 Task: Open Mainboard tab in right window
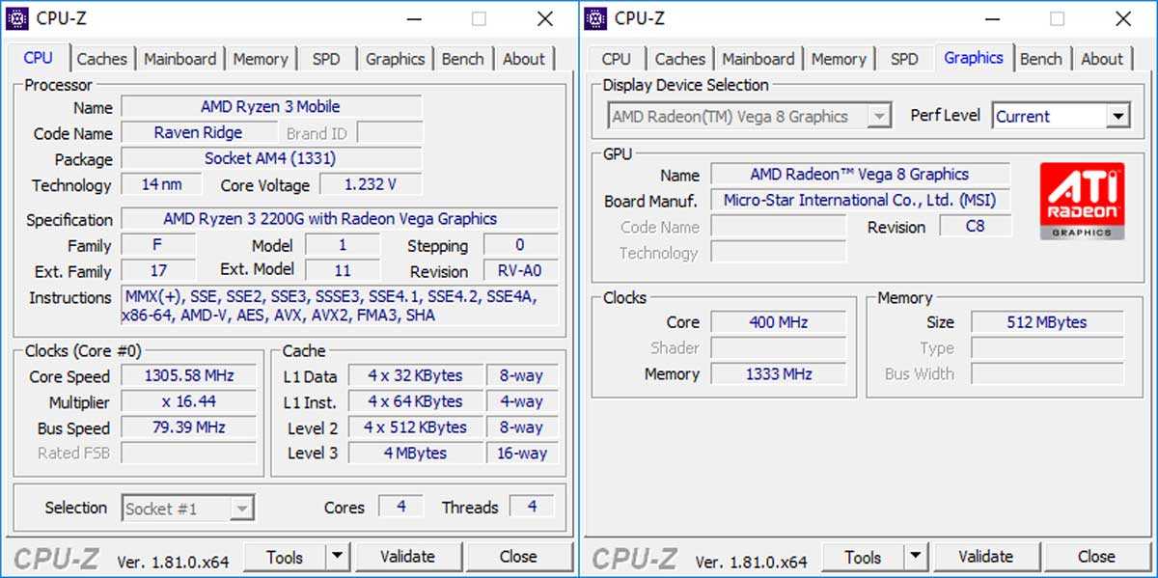pos(758,59)
